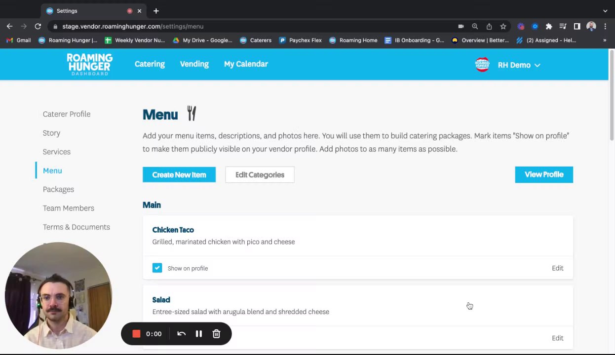
Task: Open My Calendar nav item
Action: coord(246,64)
